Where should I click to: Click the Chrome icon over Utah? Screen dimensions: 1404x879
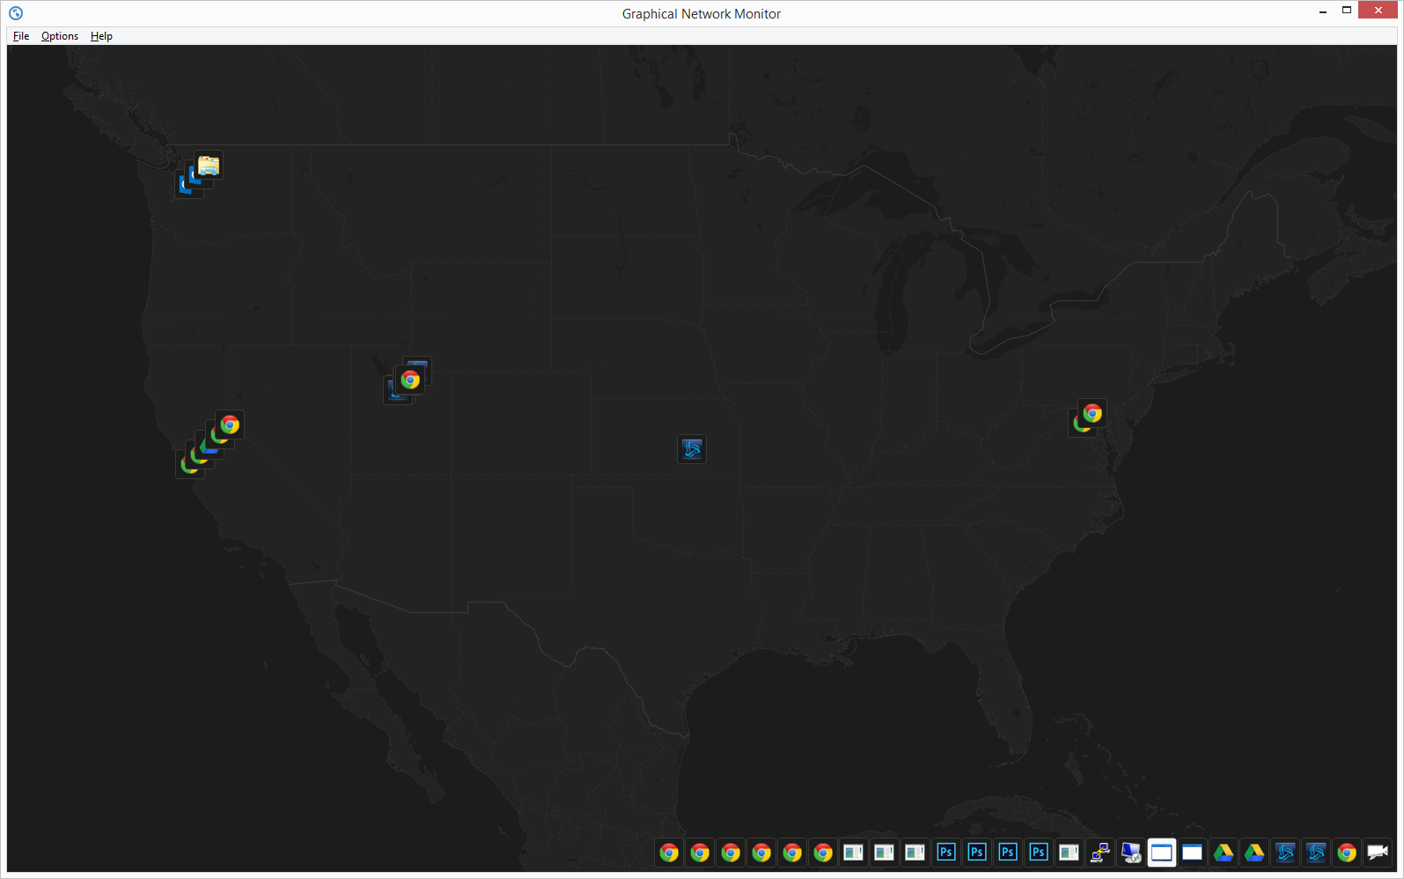410,380
